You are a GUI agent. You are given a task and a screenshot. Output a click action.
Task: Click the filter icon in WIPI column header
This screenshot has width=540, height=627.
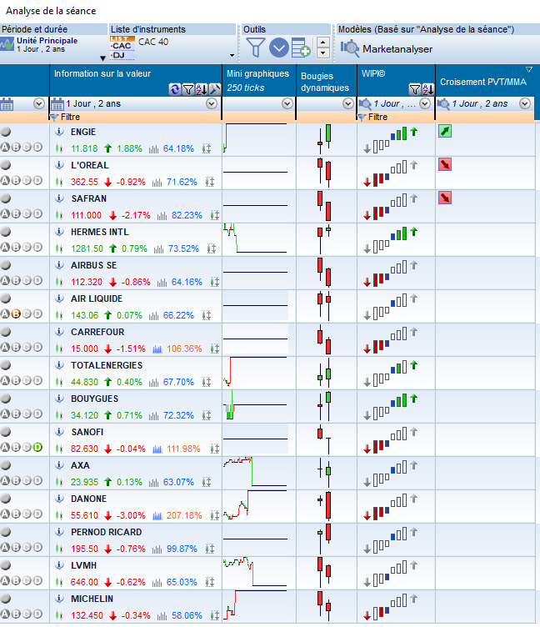click(415, 89)
